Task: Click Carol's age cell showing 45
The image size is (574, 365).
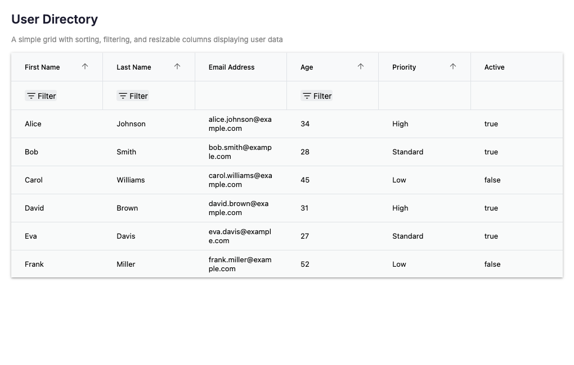Action: 305,180
